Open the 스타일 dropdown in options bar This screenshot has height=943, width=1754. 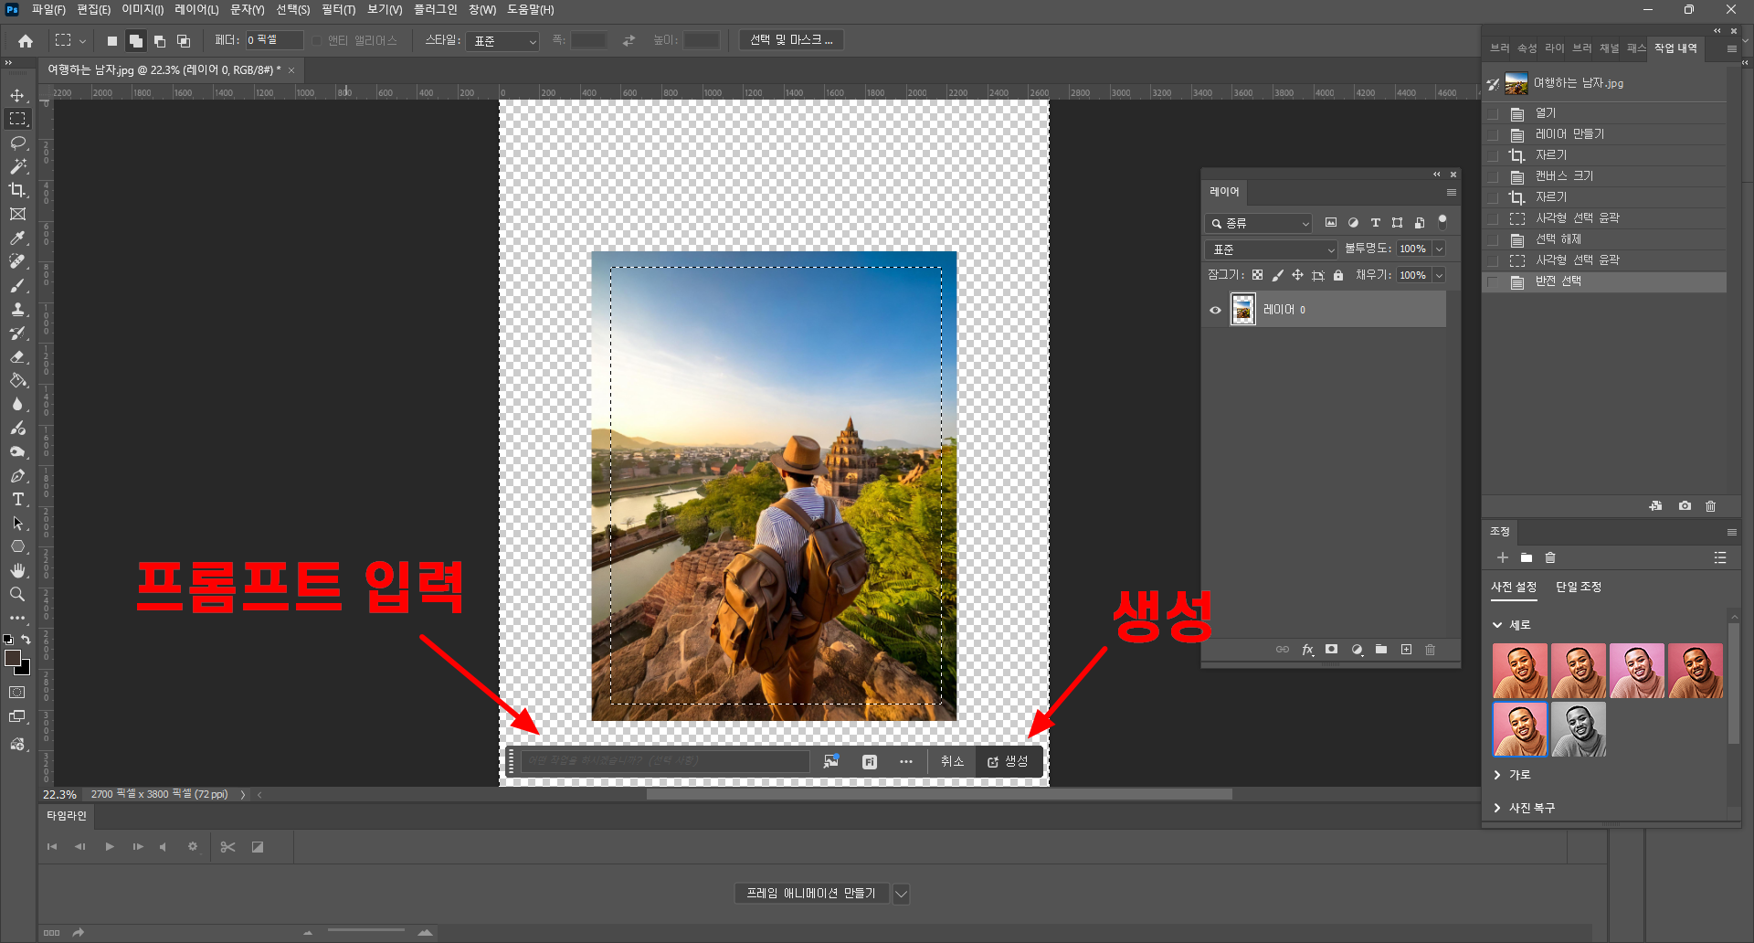pyautogui.click(x=502, y=41)
